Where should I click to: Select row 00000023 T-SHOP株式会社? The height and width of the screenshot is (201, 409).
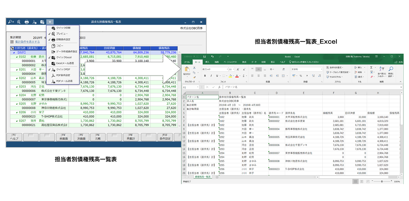pyautogui.click(x=93, y=117)
